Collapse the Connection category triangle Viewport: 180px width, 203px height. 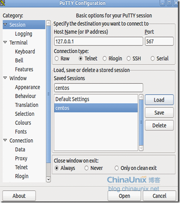click(5, 140)
